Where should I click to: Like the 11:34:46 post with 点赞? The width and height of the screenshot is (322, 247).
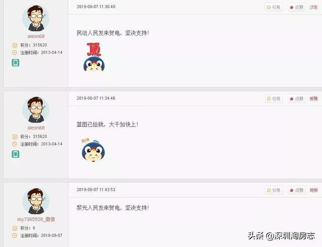(x=297, y=99)
